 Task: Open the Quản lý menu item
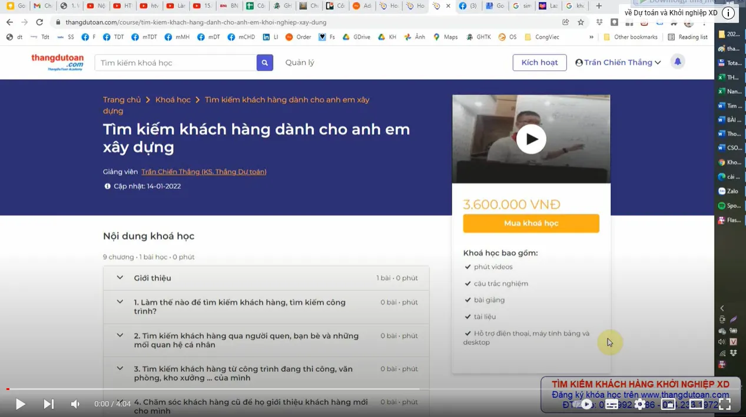300,62
